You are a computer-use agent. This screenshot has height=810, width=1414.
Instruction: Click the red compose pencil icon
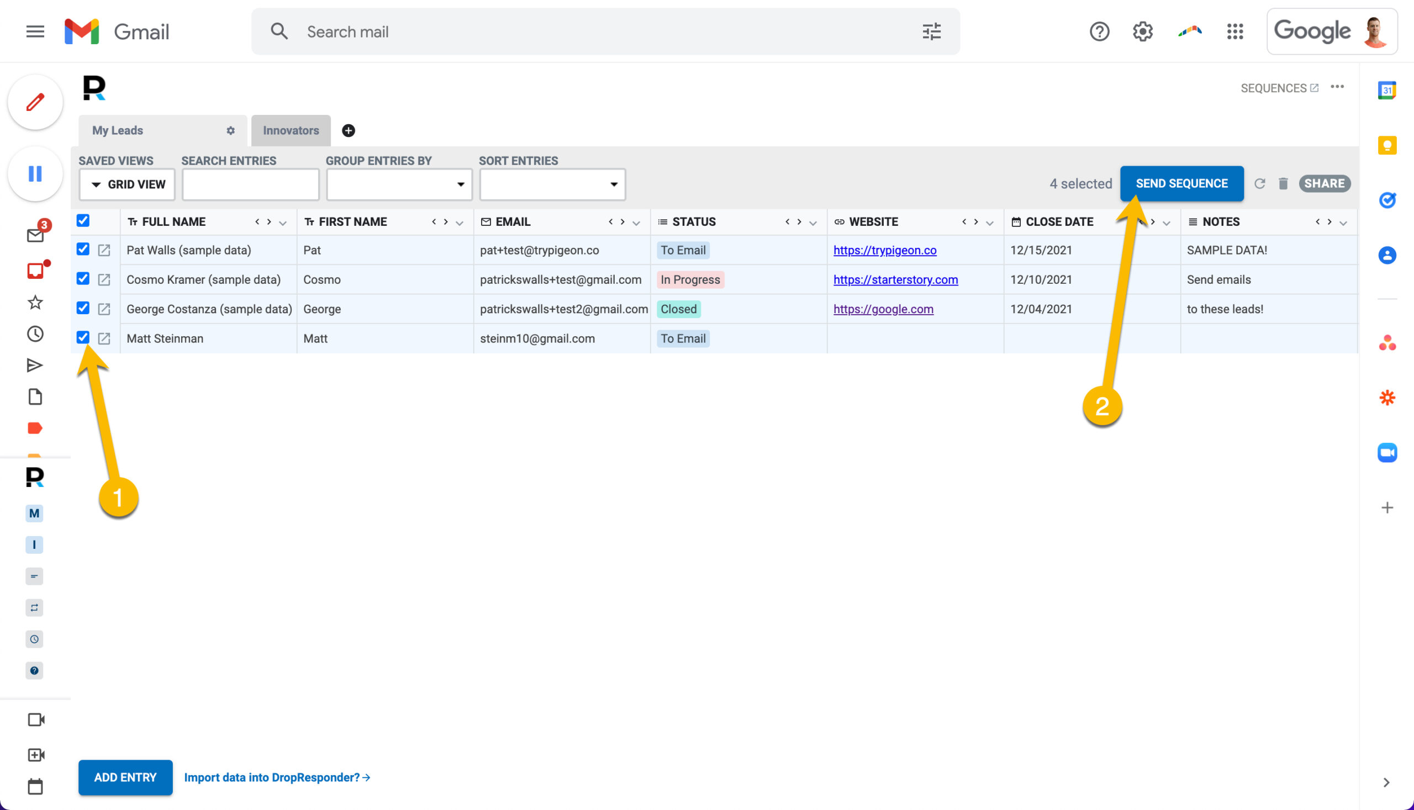[x=35, y=102]
